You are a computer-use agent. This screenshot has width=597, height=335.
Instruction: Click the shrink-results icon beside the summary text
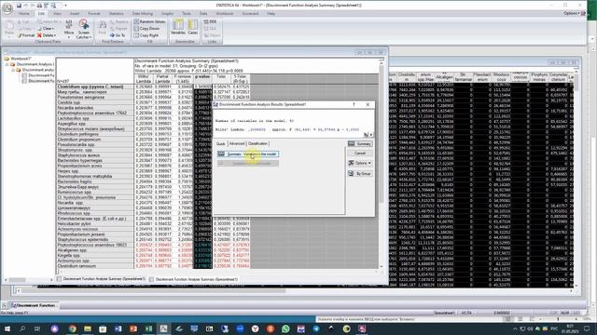pyautogui.click(x=367, y=134)
